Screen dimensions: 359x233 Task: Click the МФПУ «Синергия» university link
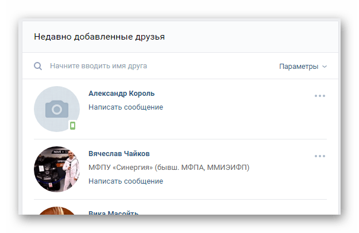[169, 168]
